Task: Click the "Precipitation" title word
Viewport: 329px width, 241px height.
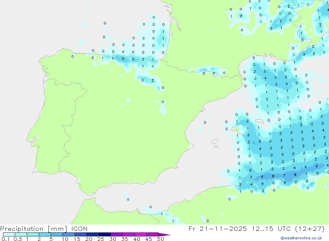Action: click(22, 229)
